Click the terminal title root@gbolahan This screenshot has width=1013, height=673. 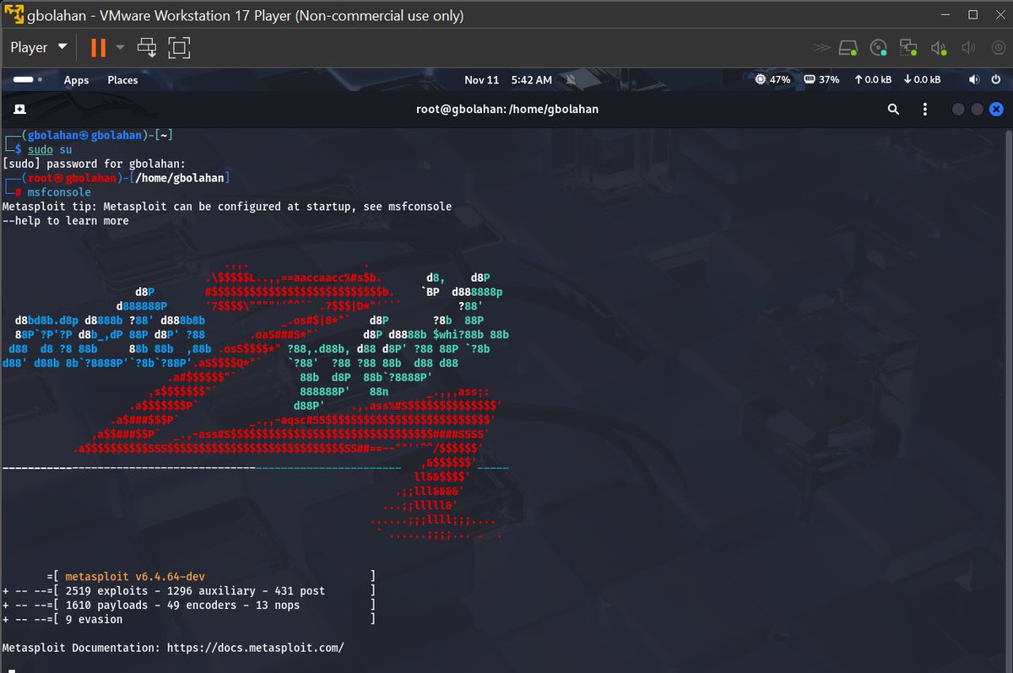(x=507, y=109)
